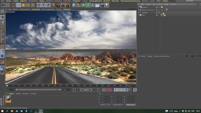Open the MoGraph menu
This screenshot has height=113, width=201.
pos(106,1)
